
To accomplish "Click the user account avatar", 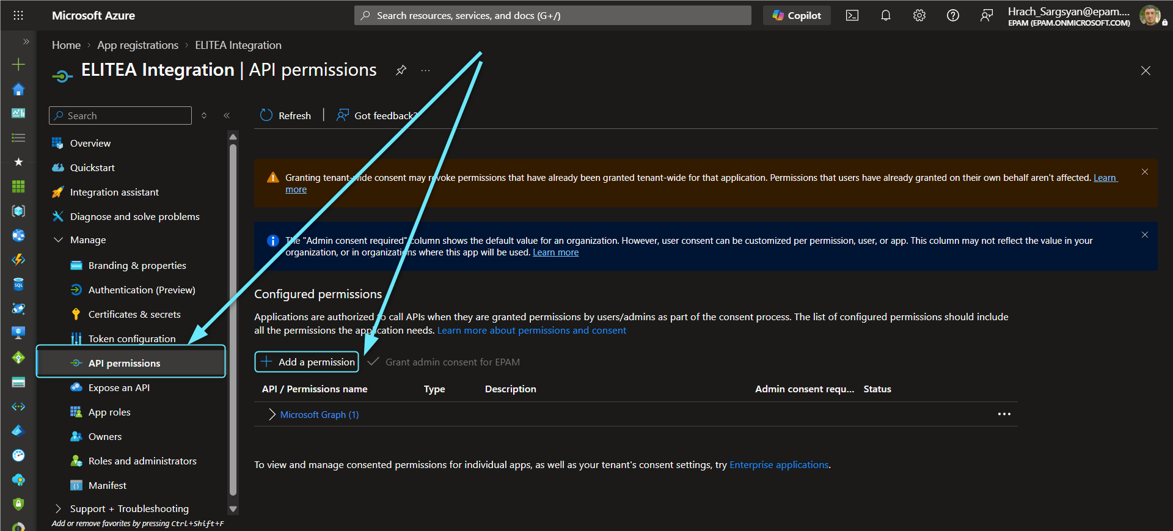I will click(x=1150, y=15).
